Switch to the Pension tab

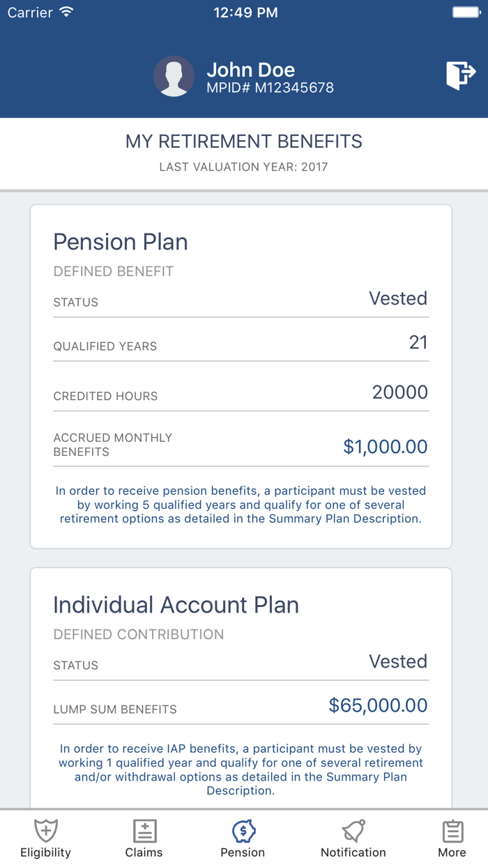click(243, 838)
